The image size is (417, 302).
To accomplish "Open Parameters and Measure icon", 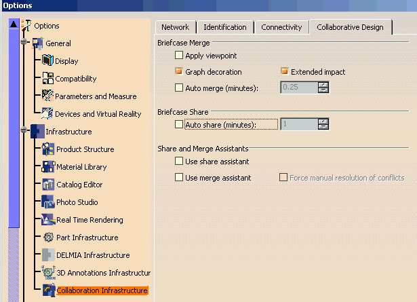I will click(x=47, y=96).
